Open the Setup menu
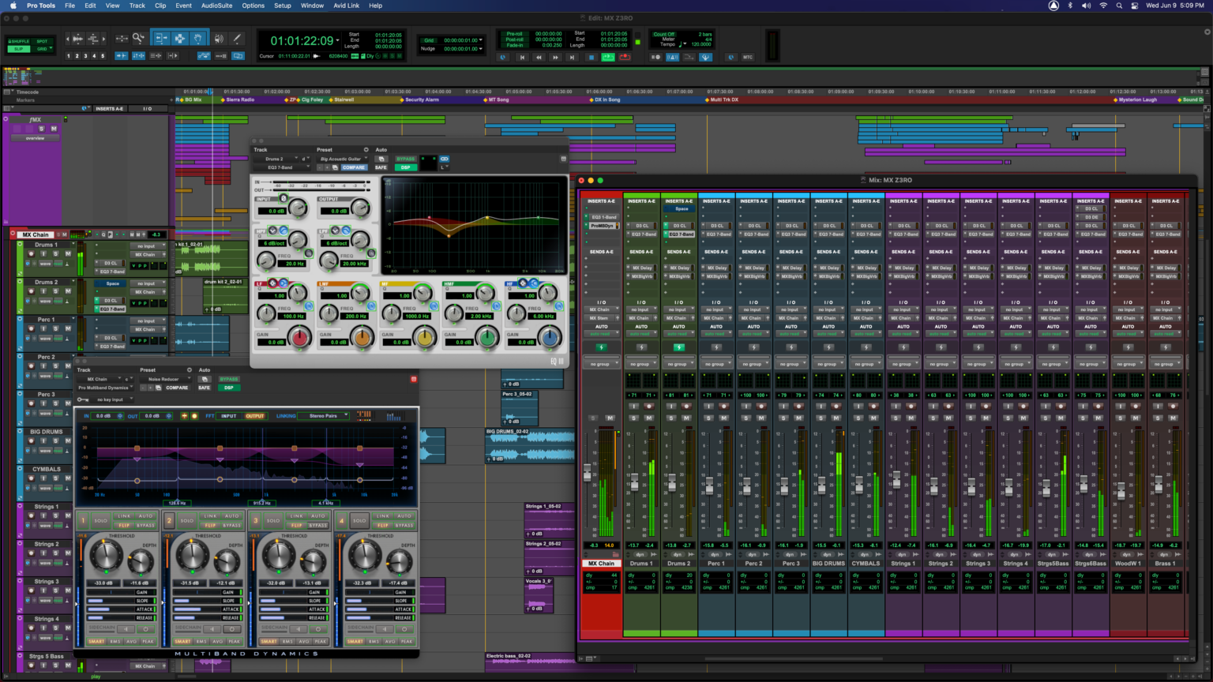This screenshot has height=682, width=1213. (282, 6)
